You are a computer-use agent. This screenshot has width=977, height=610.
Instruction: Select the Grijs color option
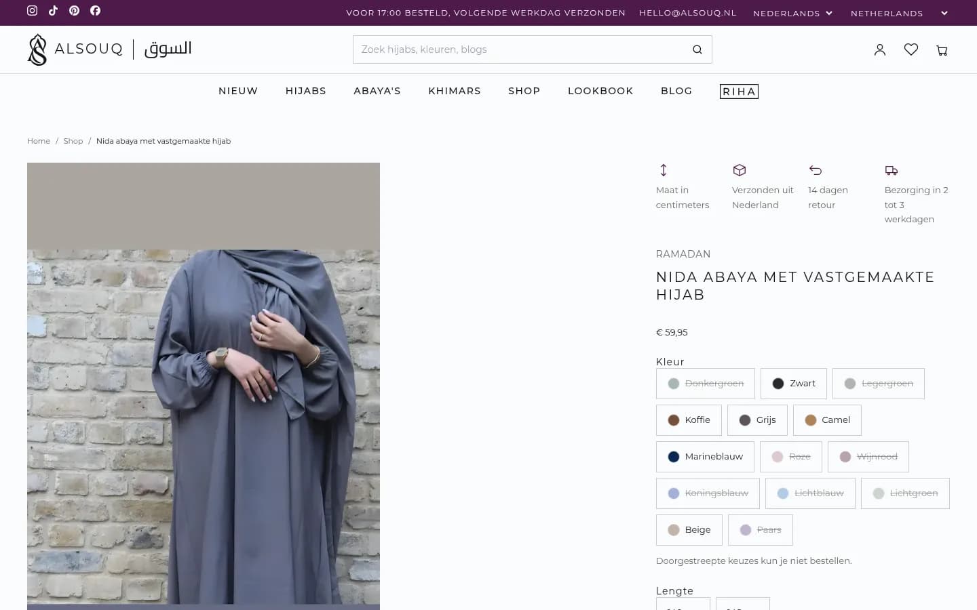(x=757, y=420)
